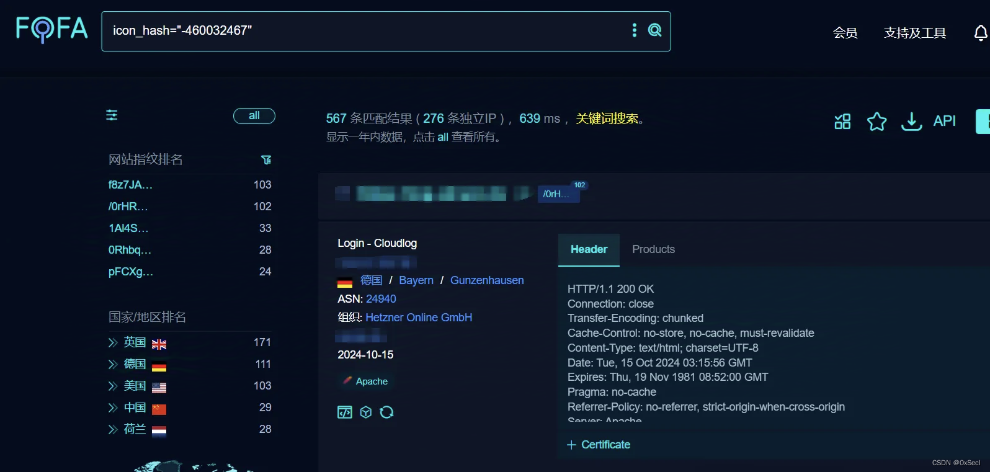This screenshot has height=472, width=990.
Task: Click the Bayern region link
Action: [416, 280]
